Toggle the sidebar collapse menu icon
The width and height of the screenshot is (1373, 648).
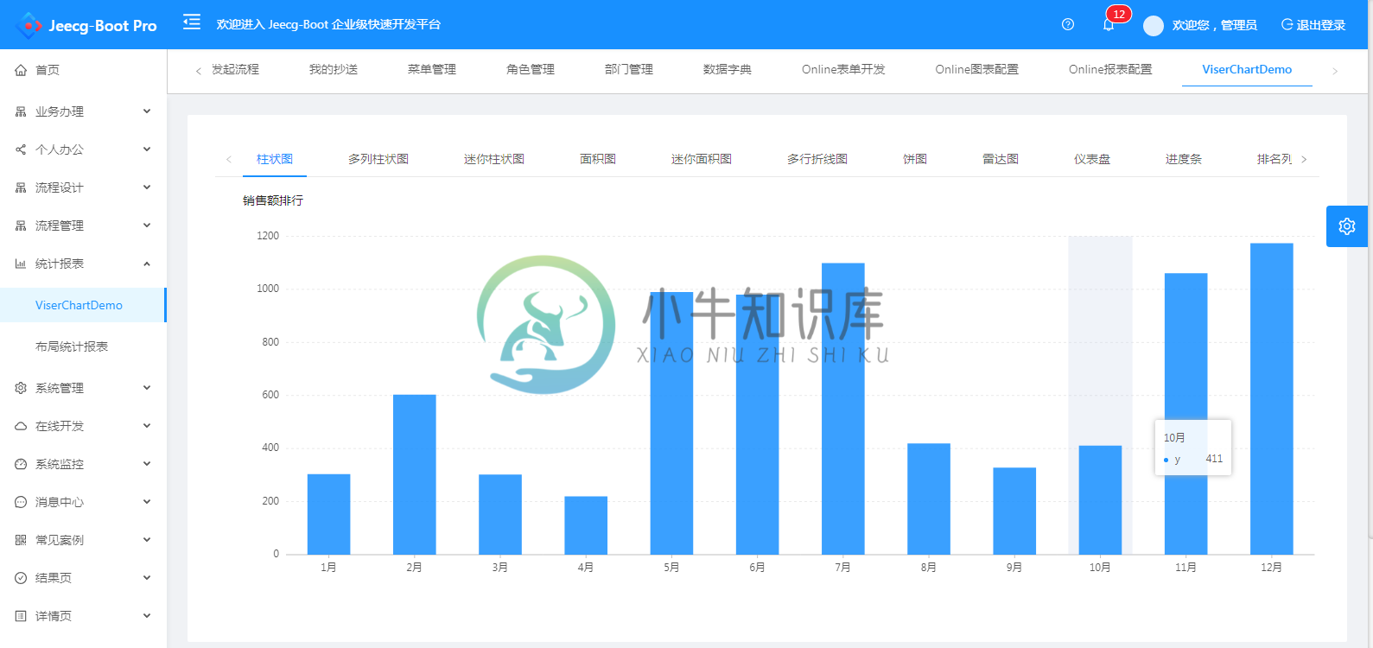click(192, 22)
